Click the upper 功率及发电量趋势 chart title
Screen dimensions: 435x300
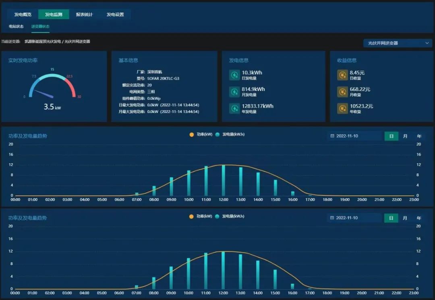coord(28,136)
